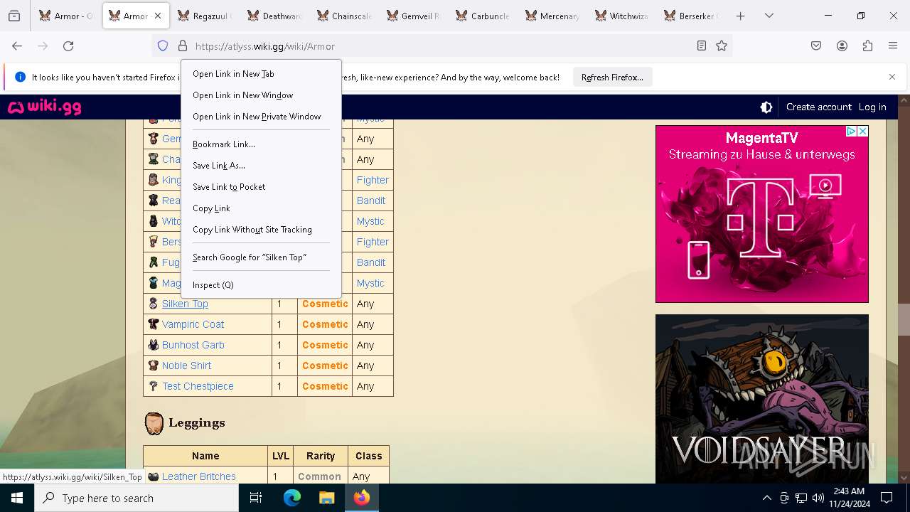
Task: Open the Windows Start menu
Action: point(17,498)
